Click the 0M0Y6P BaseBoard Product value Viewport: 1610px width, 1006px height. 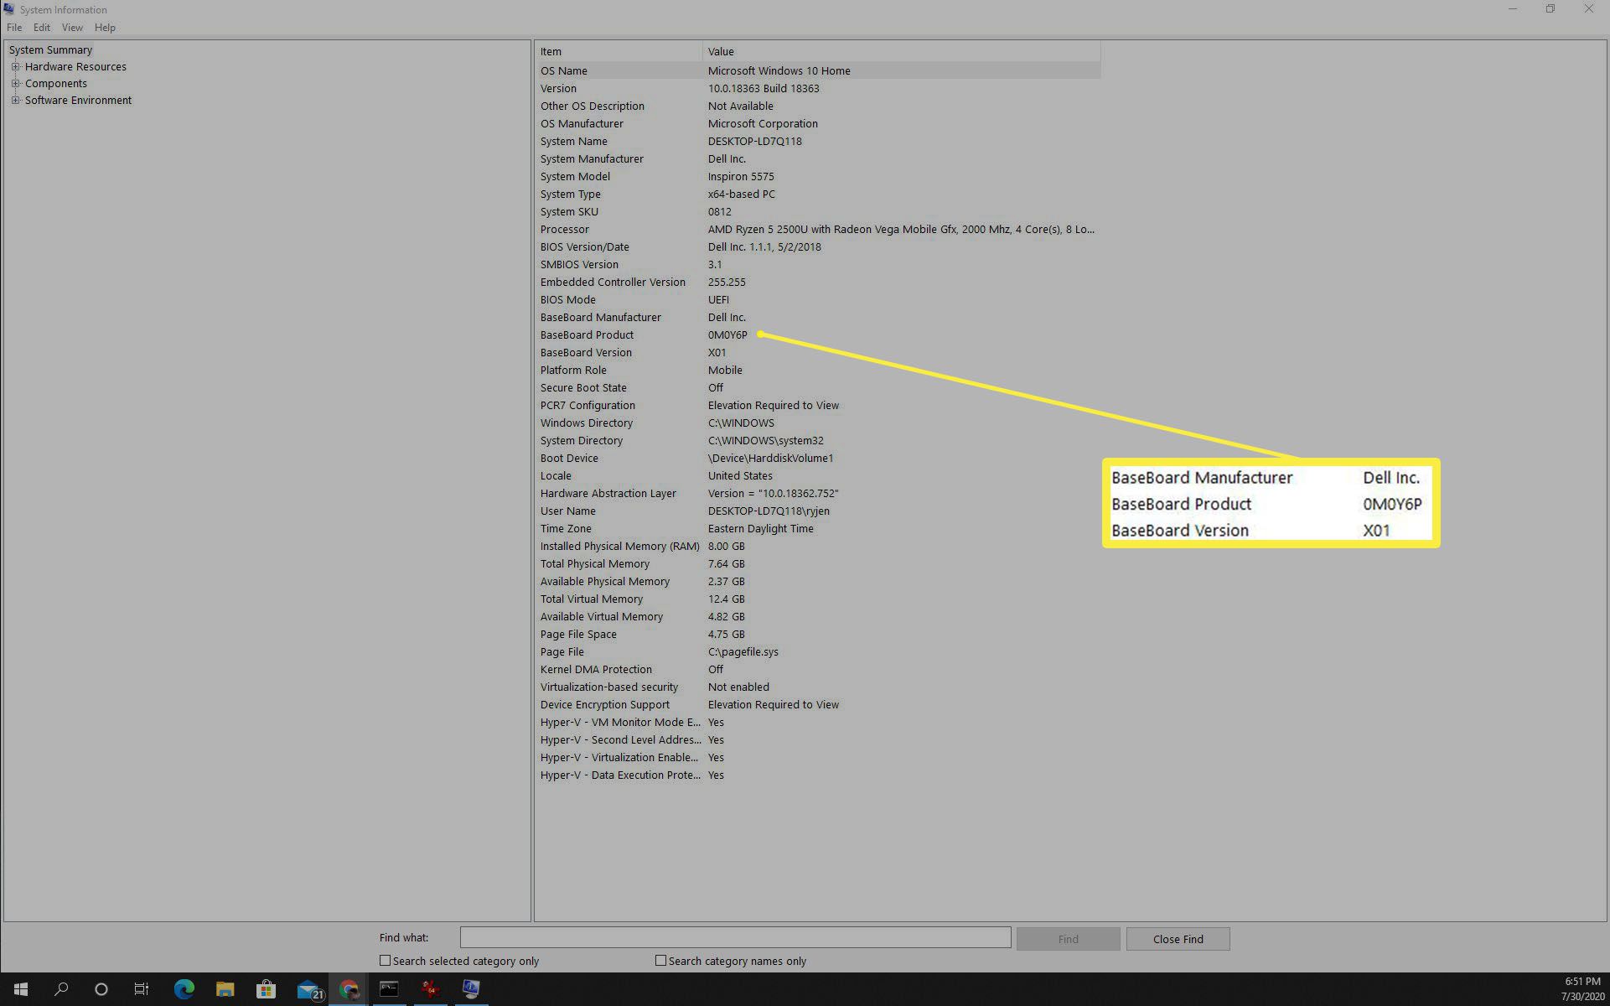tap(727, 334)
